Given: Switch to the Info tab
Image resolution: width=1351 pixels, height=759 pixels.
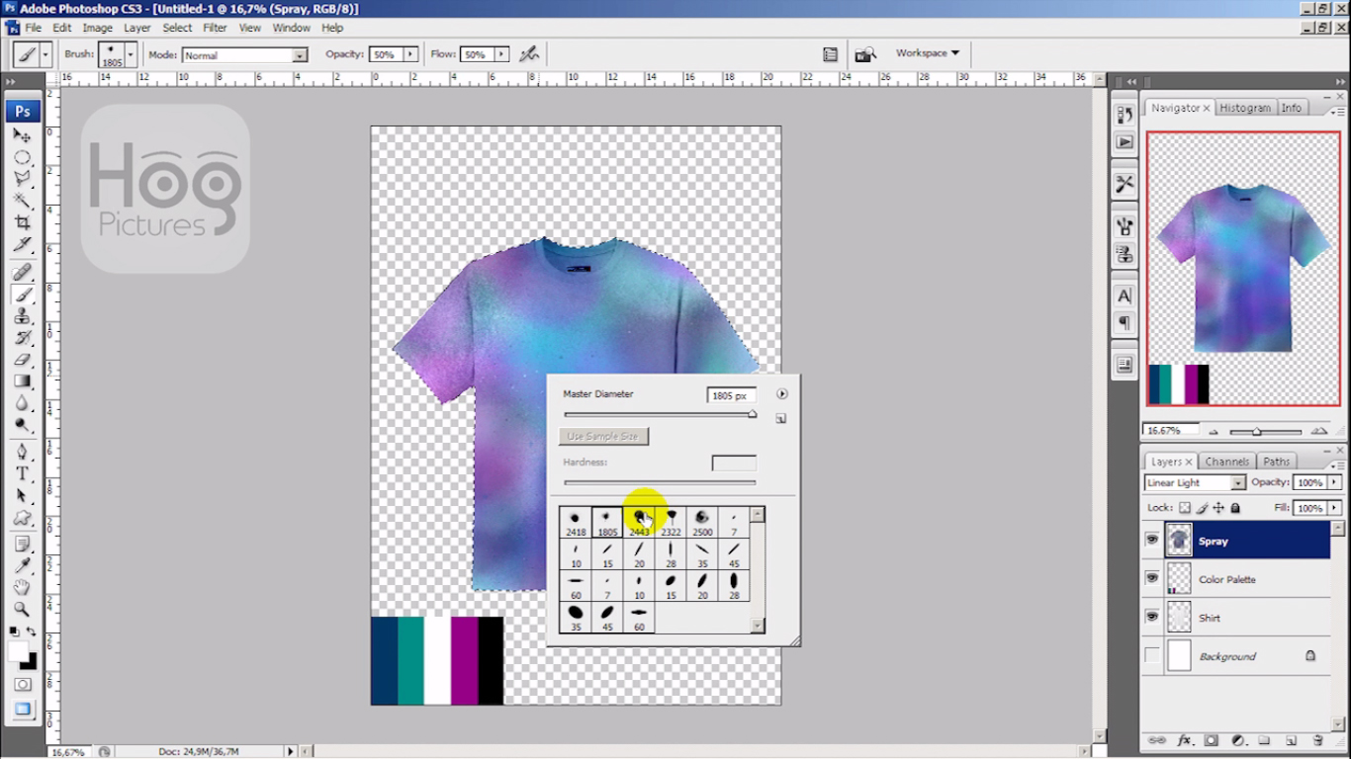Looking at the screenshot, I should 1292,108.
